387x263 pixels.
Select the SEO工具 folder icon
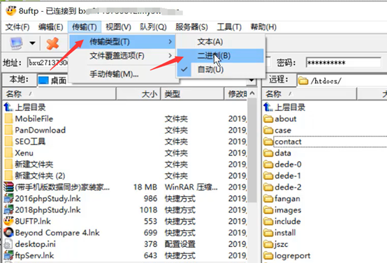(9, 142)
